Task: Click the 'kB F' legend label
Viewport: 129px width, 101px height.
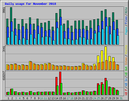Action: [x=126, y=92]
